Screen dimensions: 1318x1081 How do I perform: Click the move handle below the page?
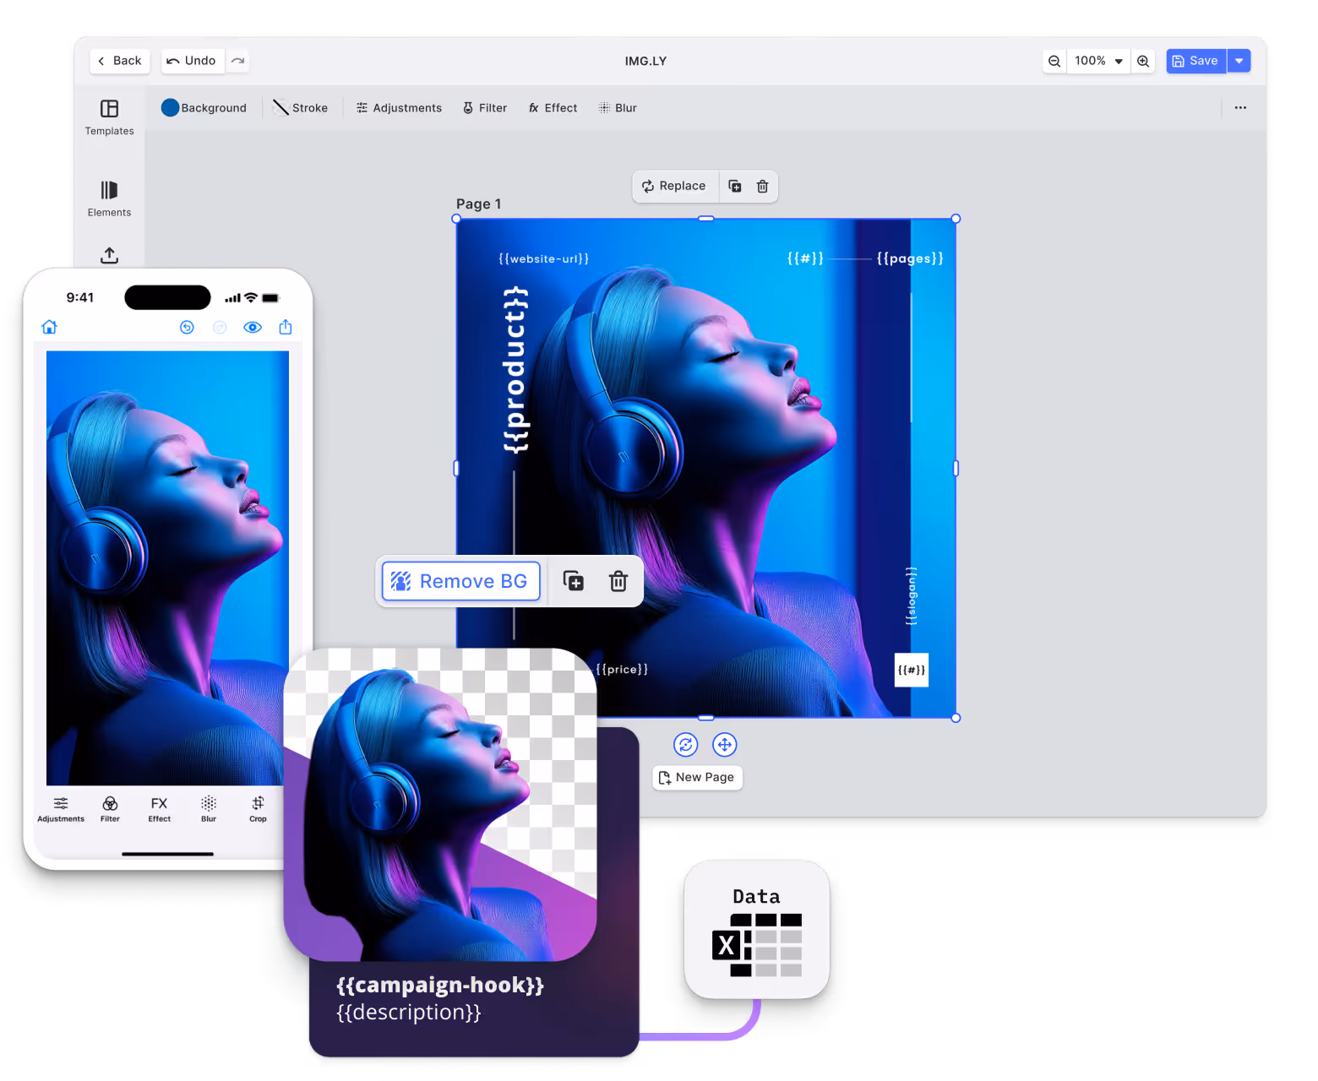point(725,745)
